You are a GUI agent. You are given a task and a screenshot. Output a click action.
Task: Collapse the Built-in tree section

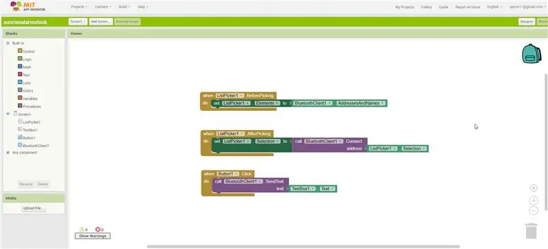point(8,43)
